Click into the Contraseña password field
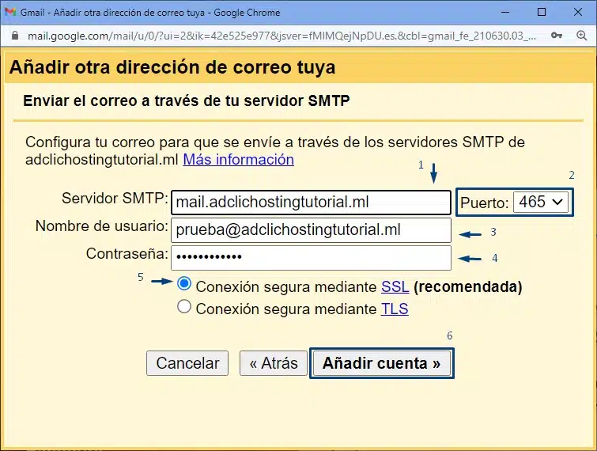 (311, 257)
